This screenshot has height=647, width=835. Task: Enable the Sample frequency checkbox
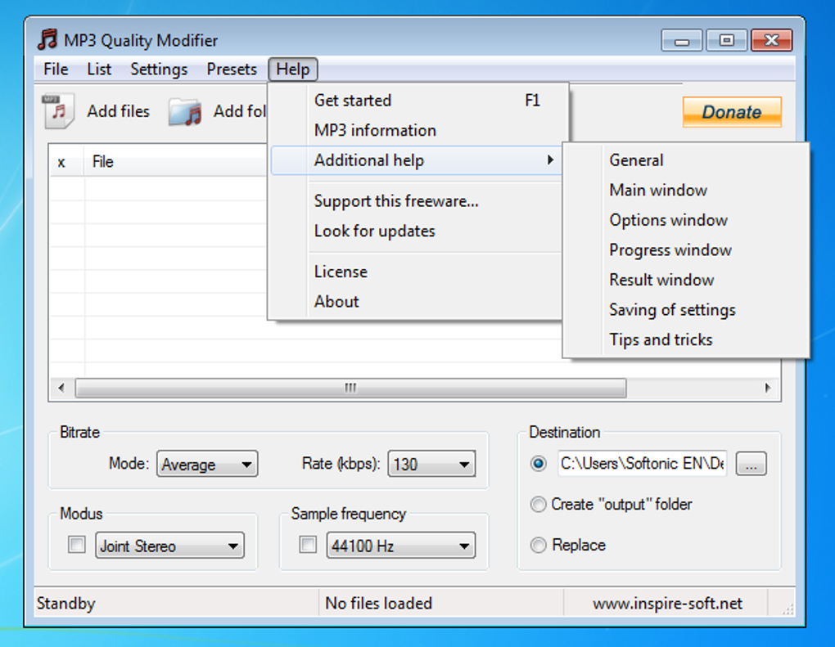pos(307,545)
